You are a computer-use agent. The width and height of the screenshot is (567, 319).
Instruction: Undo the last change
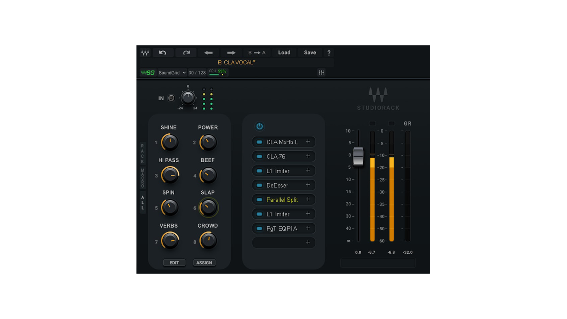click(x=163, y=52)
